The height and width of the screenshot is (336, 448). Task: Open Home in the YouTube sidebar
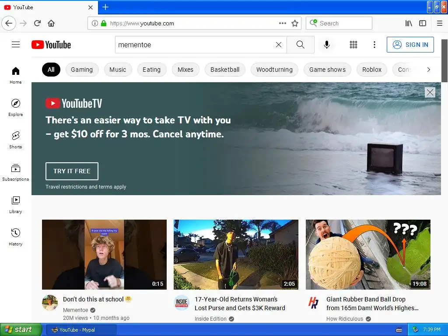coord(16,75)
